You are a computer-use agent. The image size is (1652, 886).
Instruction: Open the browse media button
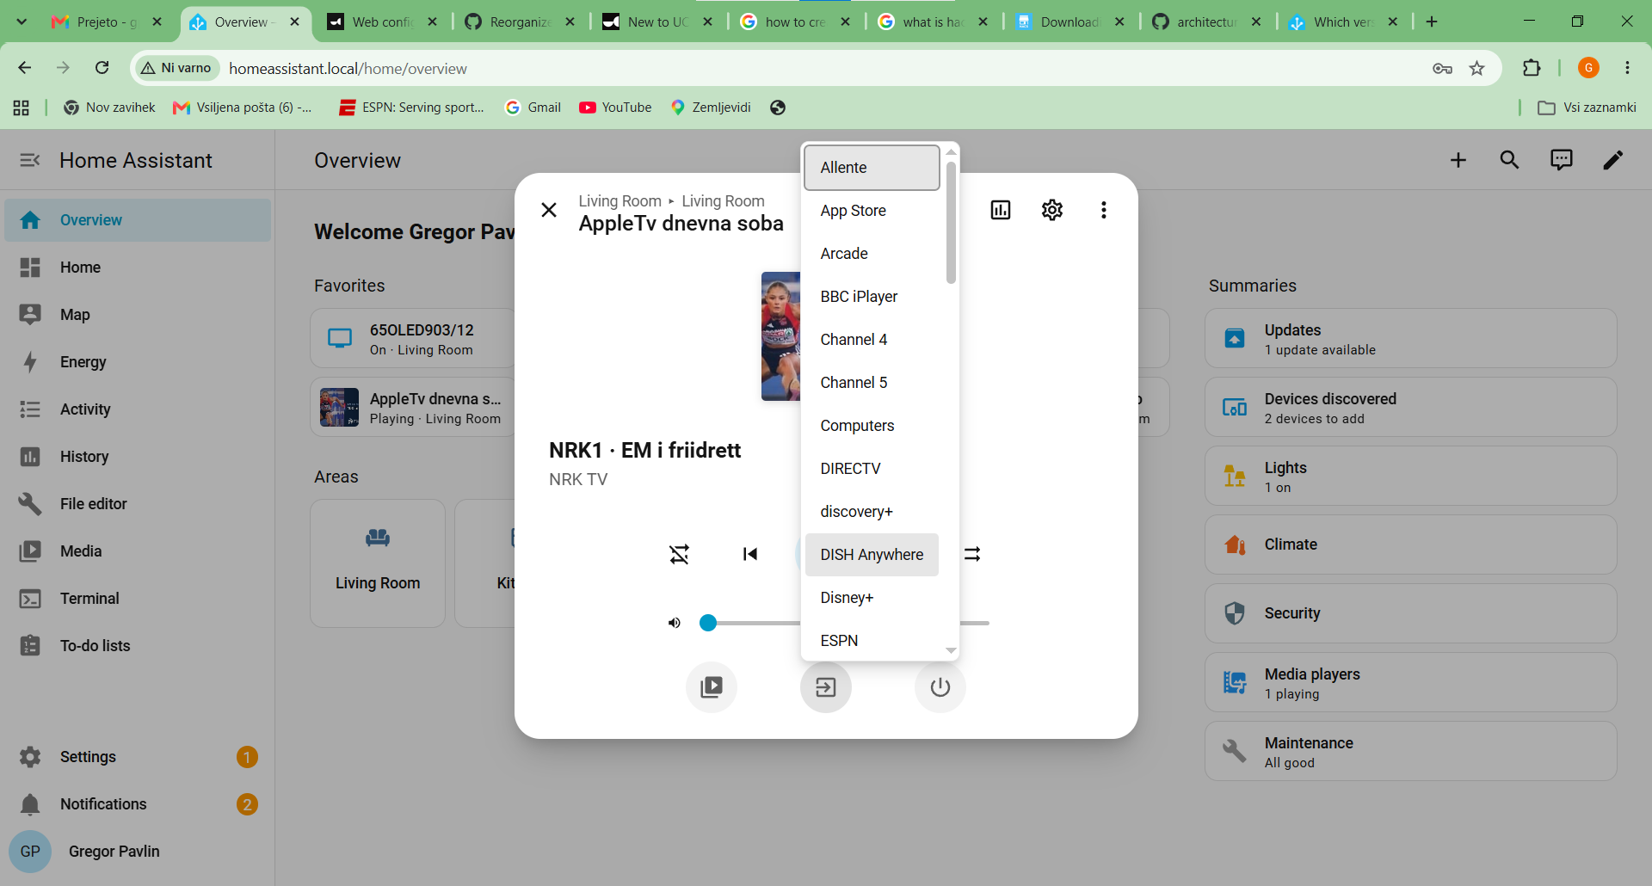point(712,687)
